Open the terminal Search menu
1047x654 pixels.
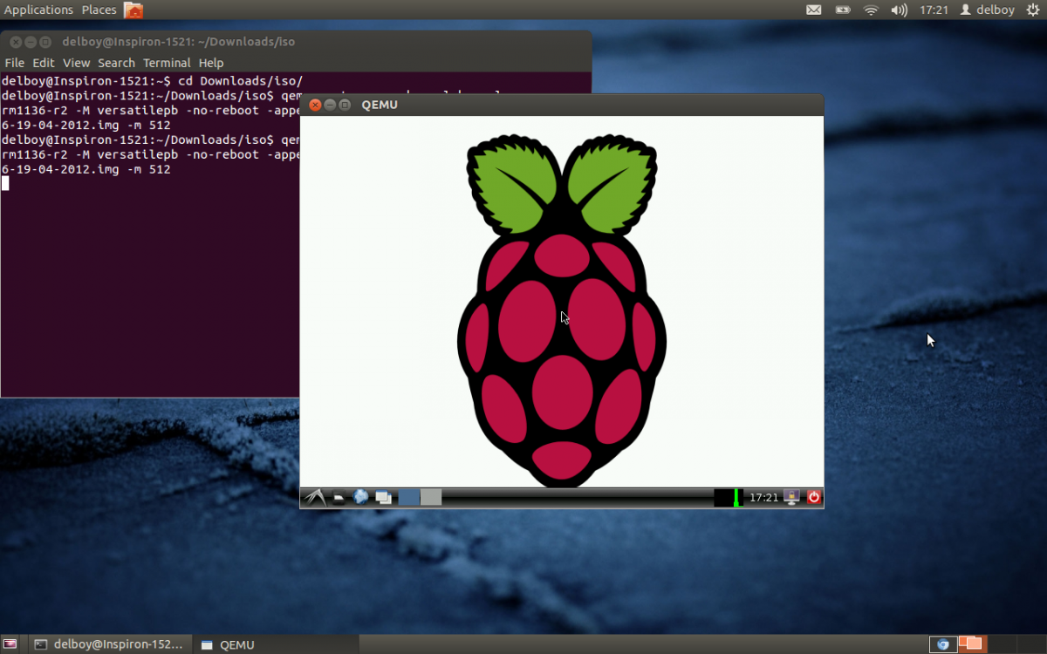tap(116, 63)
